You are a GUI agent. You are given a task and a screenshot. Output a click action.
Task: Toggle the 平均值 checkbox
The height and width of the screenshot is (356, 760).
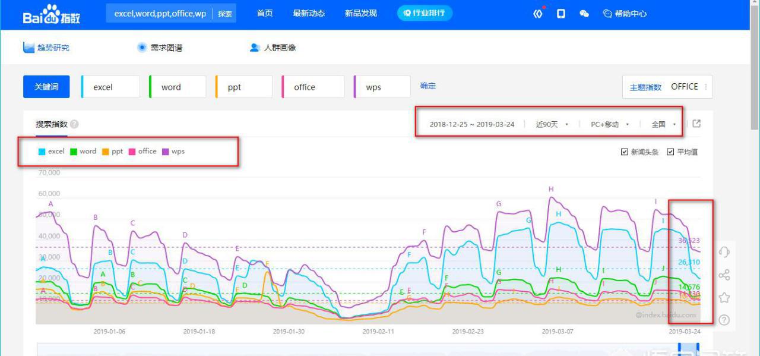(670, 152)
